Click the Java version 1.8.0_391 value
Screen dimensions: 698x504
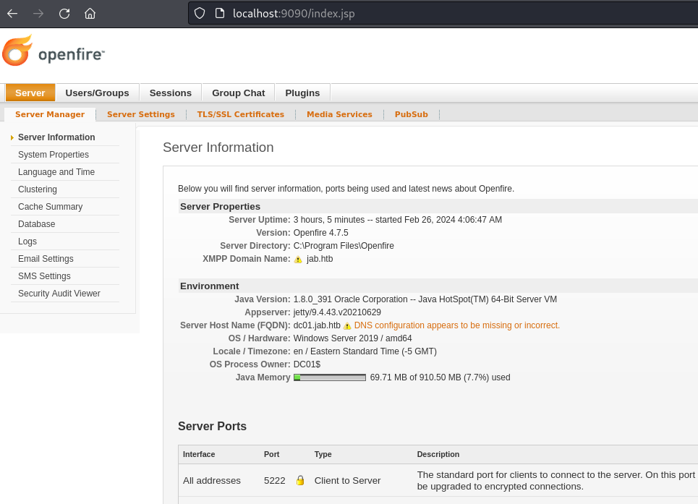425,299
